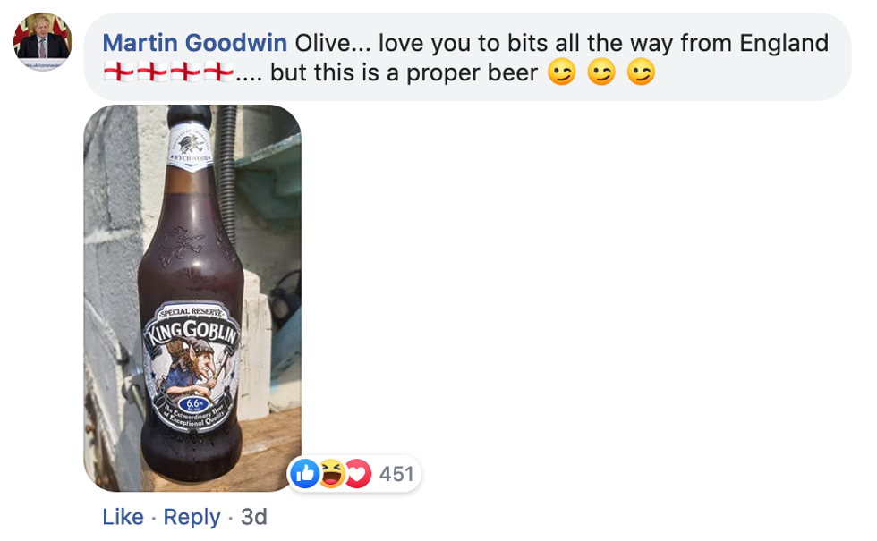Click the blue thumbs-up reaction icon

click(x=305, y=474)
